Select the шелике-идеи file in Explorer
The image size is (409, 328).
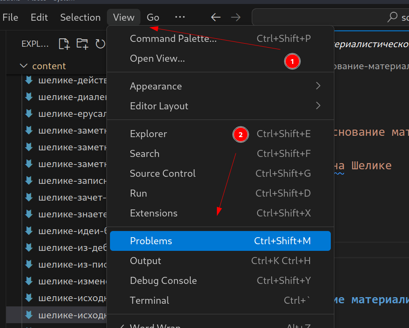[71, 231]
